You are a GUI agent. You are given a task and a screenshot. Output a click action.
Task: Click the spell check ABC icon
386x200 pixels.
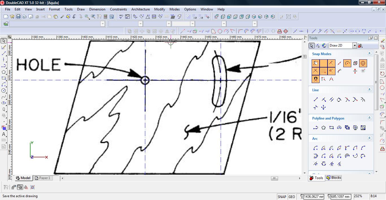pyautogui.click(x=121, y=17)
